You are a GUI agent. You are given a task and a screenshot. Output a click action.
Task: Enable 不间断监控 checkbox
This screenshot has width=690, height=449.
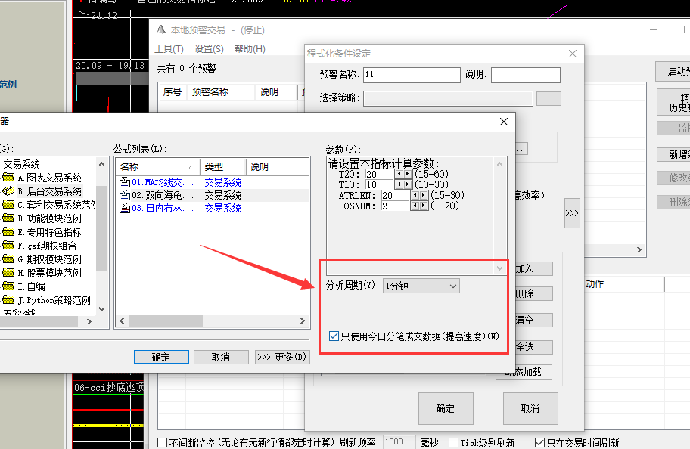(163, 442)
